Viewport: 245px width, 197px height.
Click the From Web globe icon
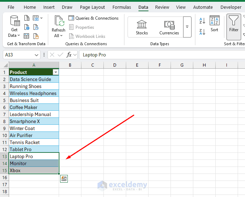pos(27,27)
